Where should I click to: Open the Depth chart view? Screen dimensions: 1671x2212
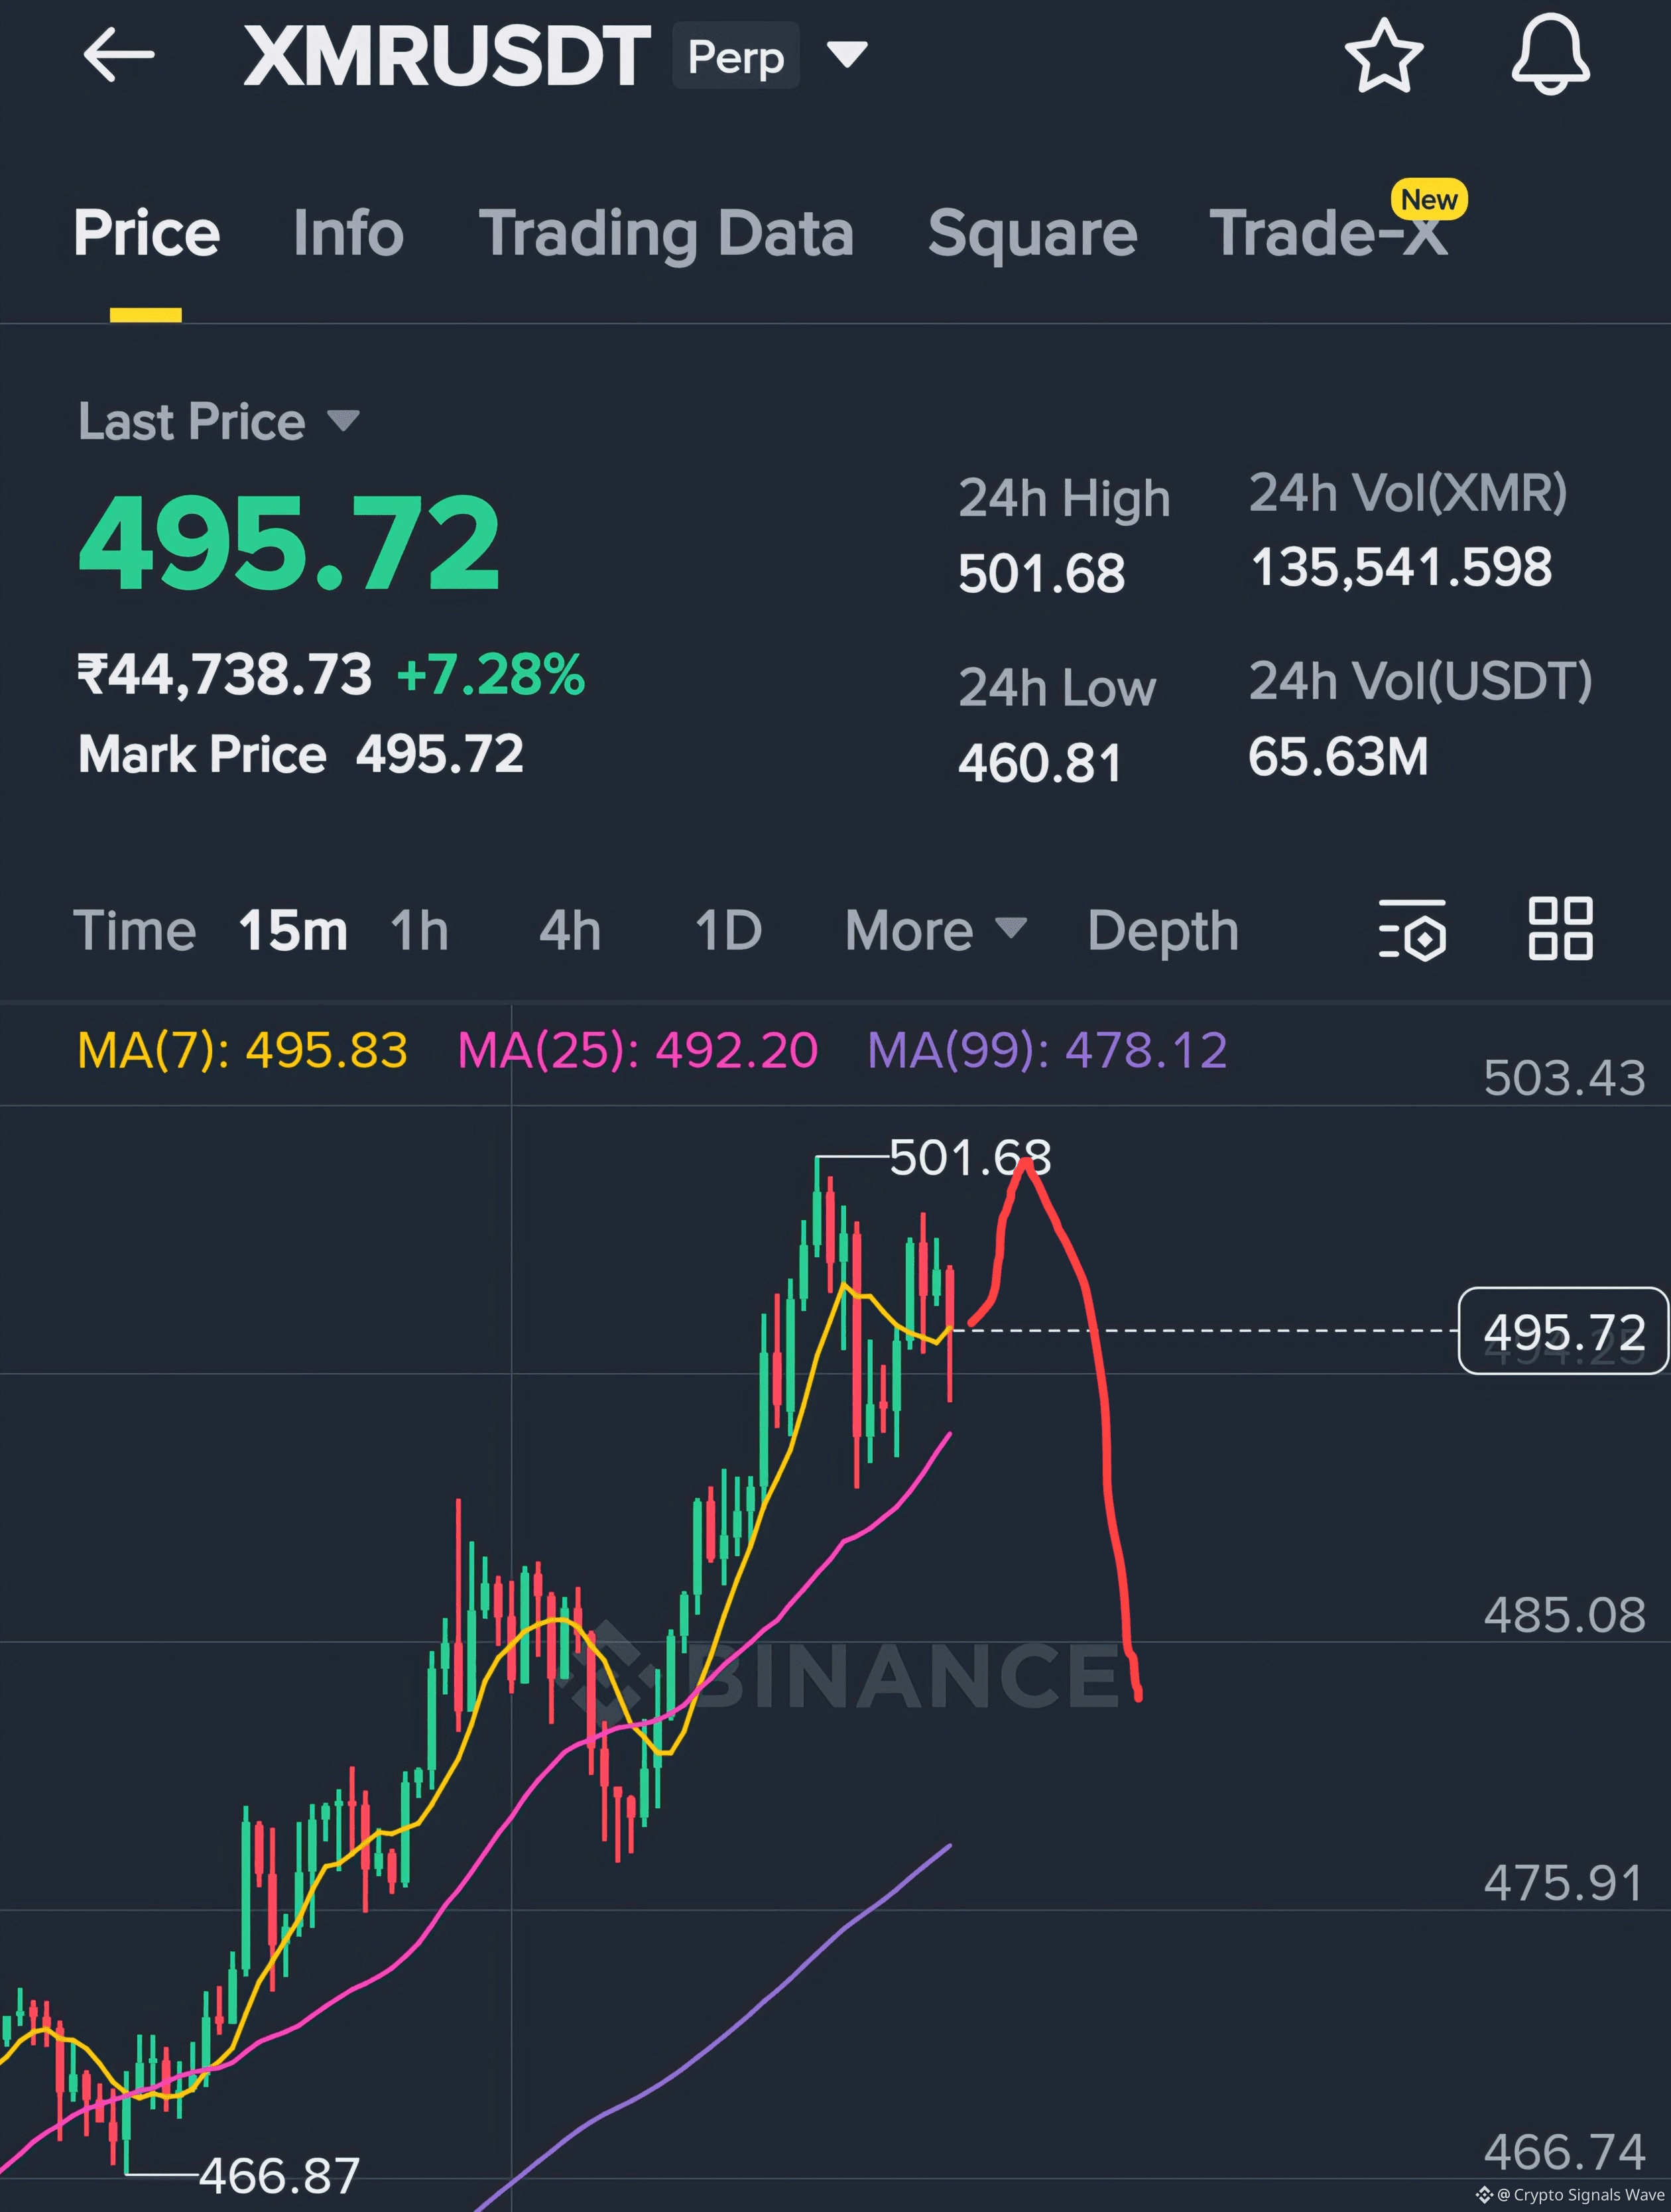pos(1162,931)
